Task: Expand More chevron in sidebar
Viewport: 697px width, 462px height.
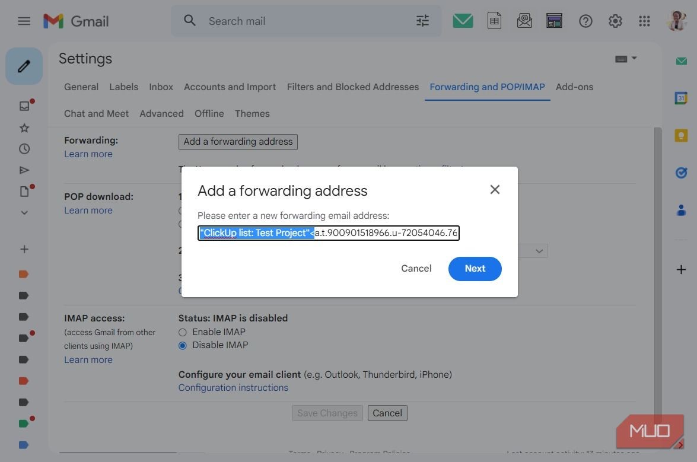Action: pos(24,213)
